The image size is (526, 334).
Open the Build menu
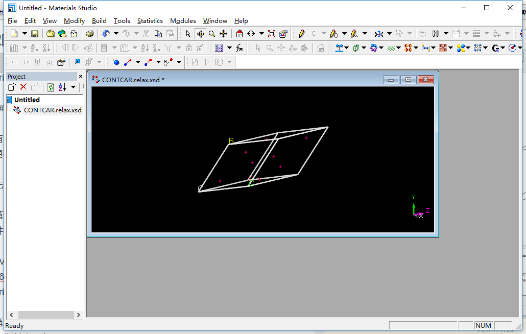(x=99, y=21)
